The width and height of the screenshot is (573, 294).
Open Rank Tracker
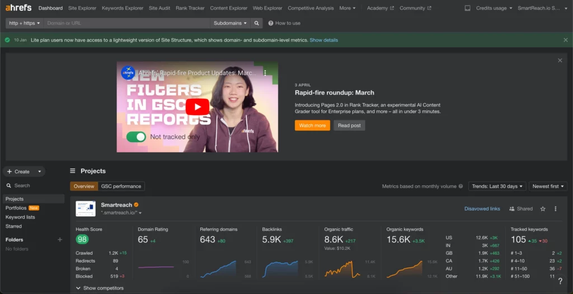(190, 8)
